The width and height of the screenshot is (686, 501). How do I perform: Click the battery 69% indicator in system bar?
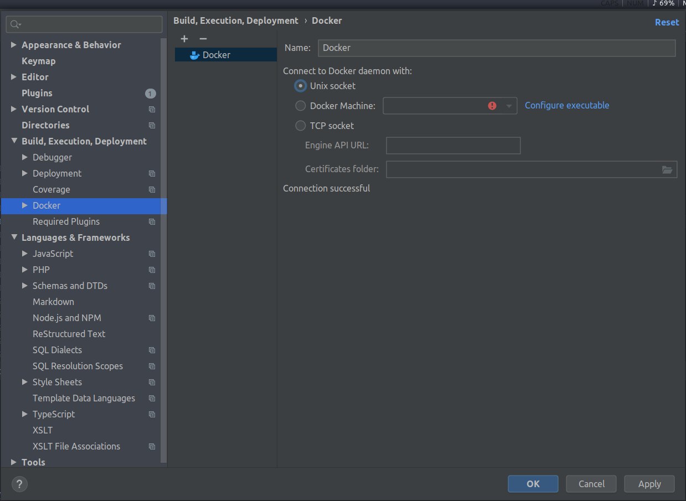click(x=663, y=3)
